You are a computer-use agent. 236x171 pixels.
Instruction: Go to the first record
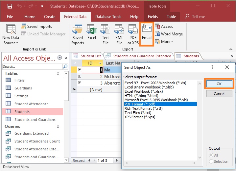89,161
